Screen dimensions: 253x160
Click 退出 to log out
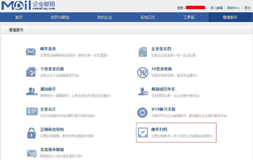(x=247, y=8)
